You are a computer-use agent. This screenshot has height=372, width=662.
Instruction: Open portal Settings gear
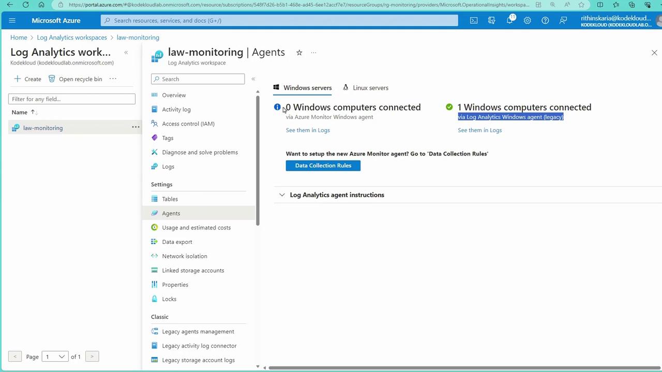527,21
